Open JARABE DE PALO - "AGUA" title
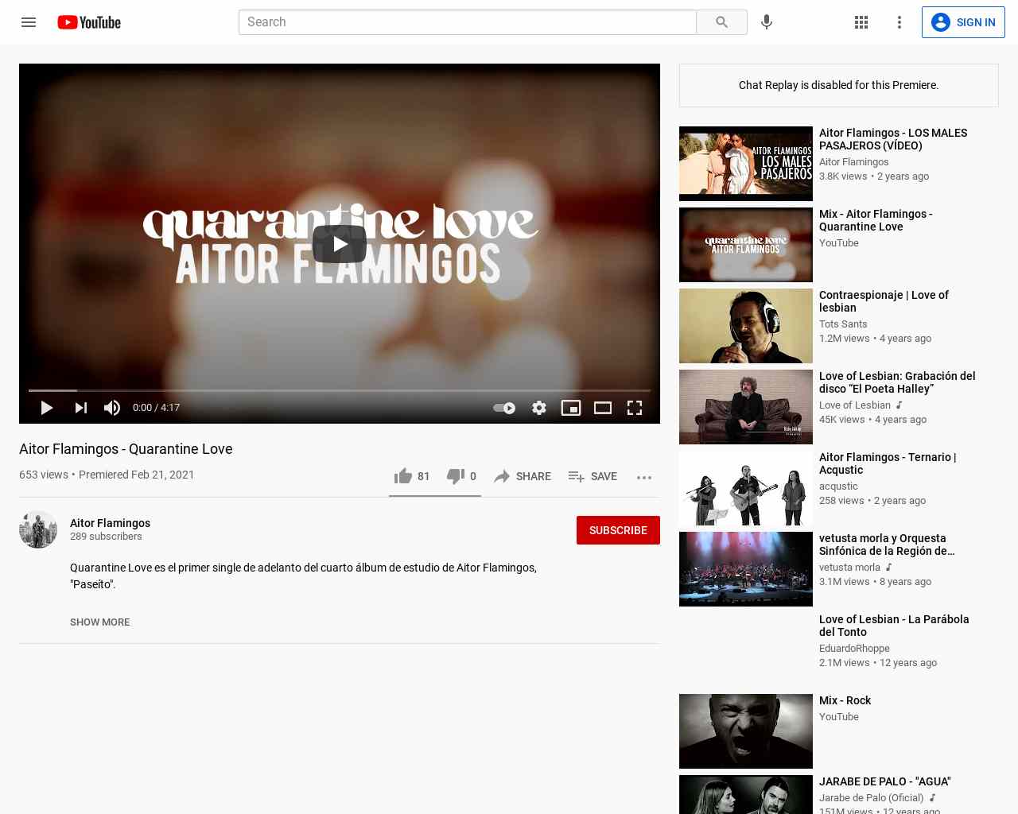The height and width of the screenshot is (814, 1018). click(884, 781)
